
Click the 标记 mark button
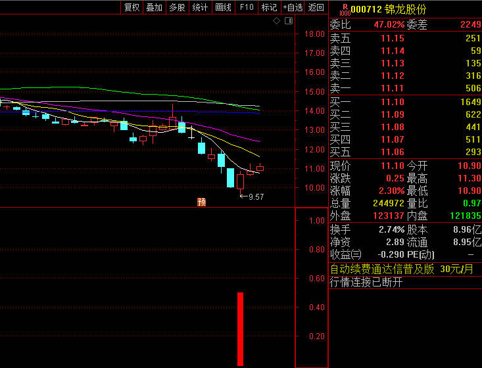click(270, 7)
